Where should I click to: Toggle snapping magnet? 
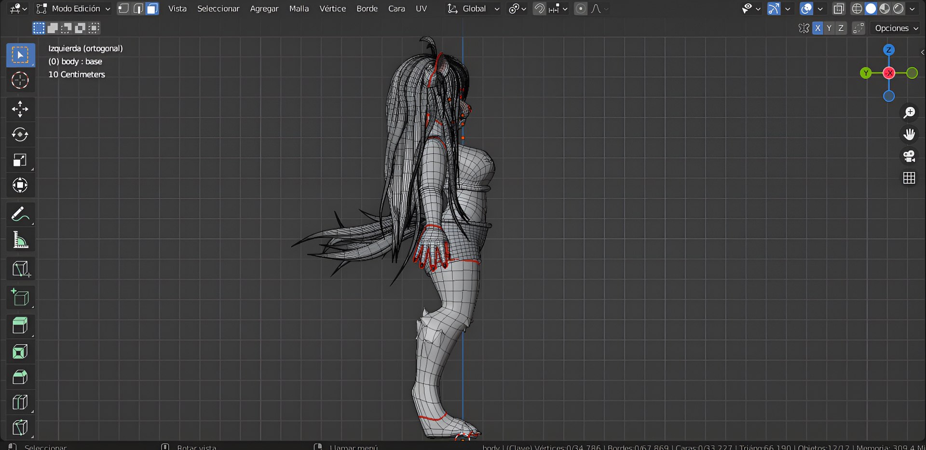539,9
